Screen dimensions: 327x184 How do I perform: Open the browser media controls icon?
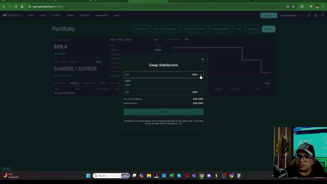[311, 6]
